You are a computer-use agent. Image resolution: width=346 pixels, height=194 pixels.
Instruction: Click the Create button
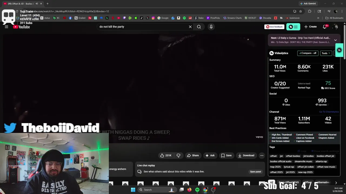(x=310, y=27)
